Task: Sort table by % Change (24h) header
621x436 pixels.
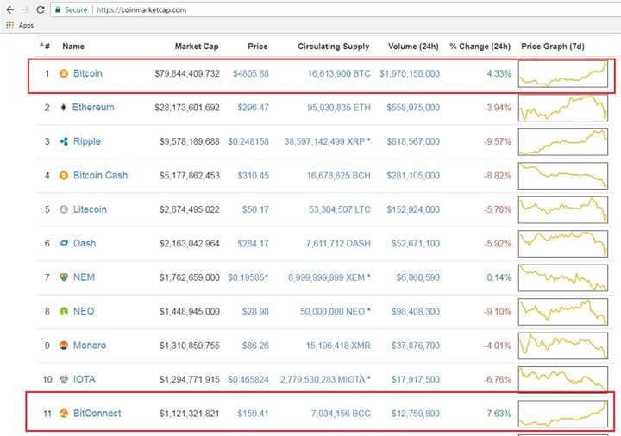Action: click(x=480, y=47)
